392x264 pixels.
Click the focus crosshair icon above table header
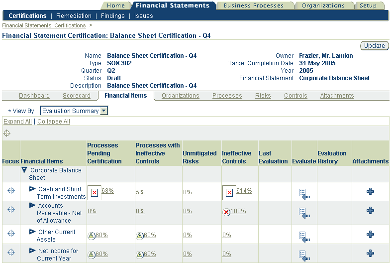(x=7, y=133)
